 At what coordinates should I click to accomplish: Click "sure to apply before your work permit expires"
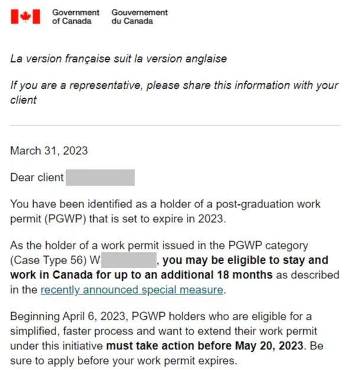[123, 361]
